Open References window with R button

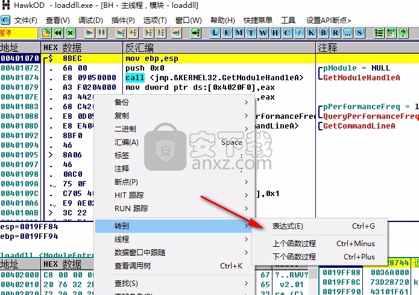tap(335, 33)
